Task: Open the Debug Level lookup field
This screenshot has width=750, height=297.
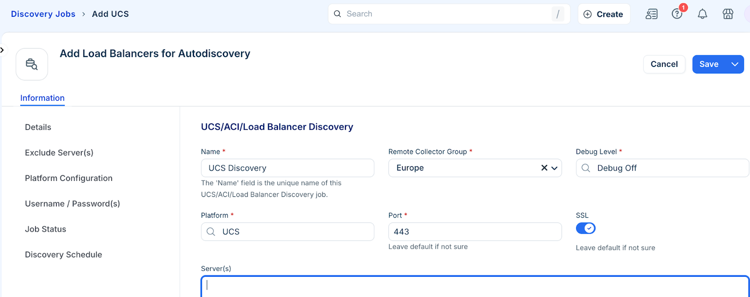Action: [662, 168]
